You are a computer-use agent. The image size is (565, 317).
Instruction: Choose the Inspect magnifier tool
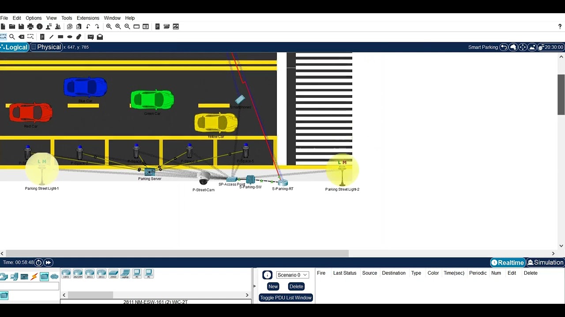(x=12, y=37)
